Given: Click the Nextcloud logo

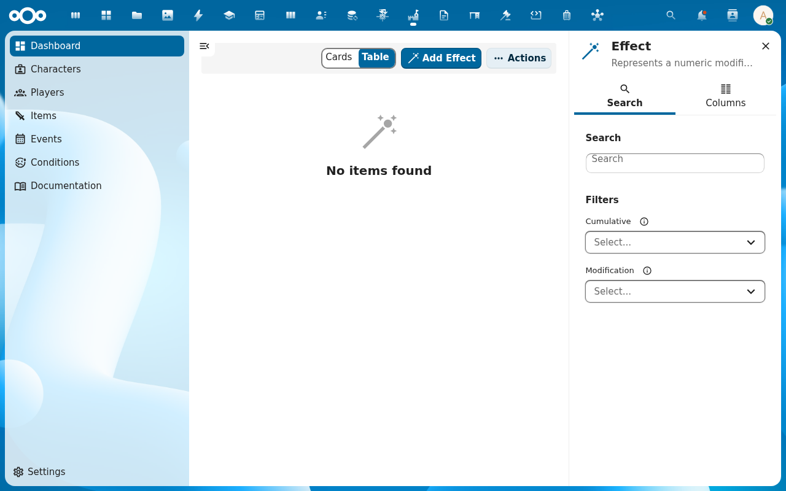Looking at the screenshot, I should click(28, 15).
